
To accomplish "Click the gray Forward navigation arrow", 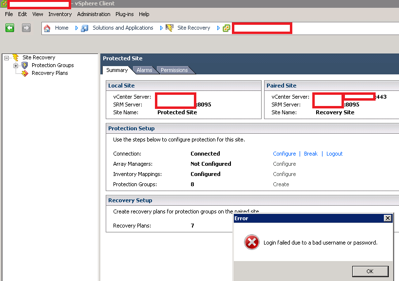I will (26, 28).
